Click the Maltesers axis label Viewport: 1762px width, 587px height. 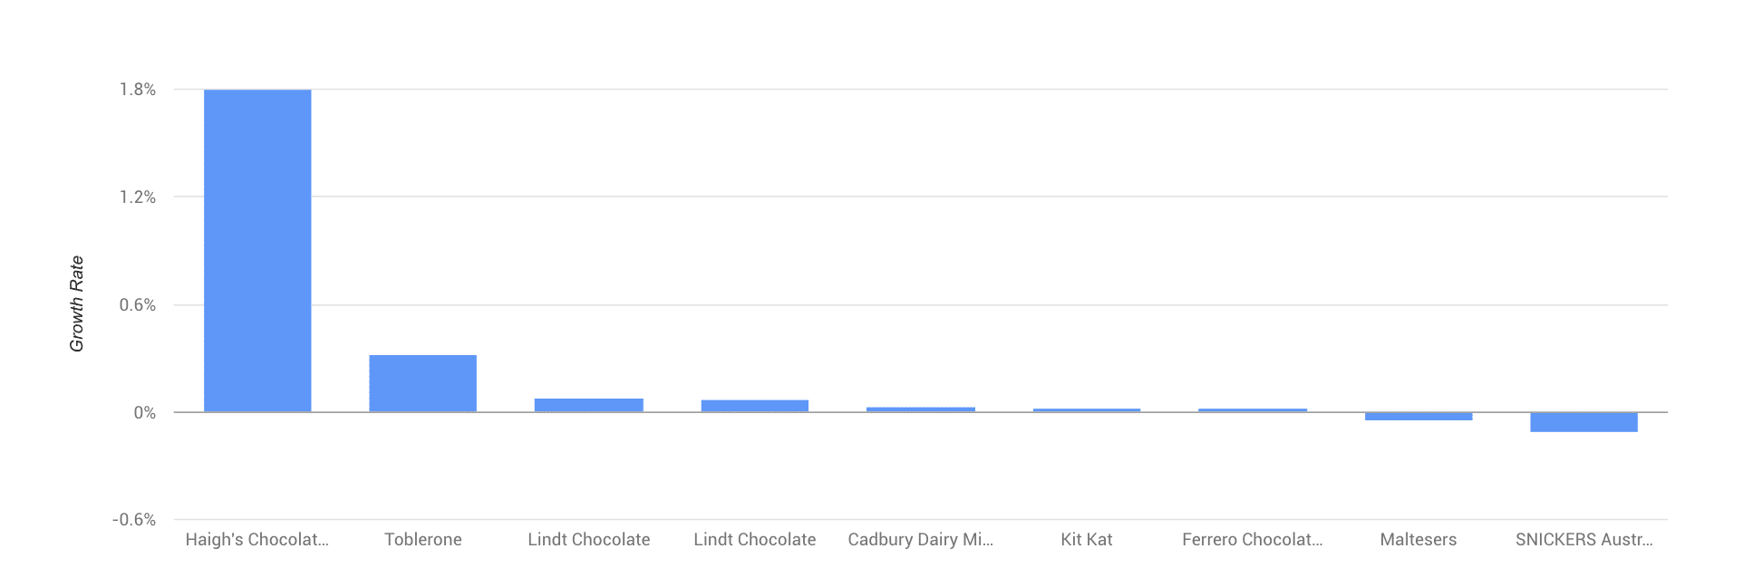pos(1418,540)
